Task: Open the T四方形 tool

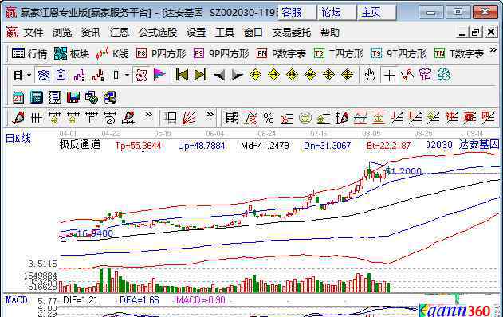Action: click(x=339, y=53)
